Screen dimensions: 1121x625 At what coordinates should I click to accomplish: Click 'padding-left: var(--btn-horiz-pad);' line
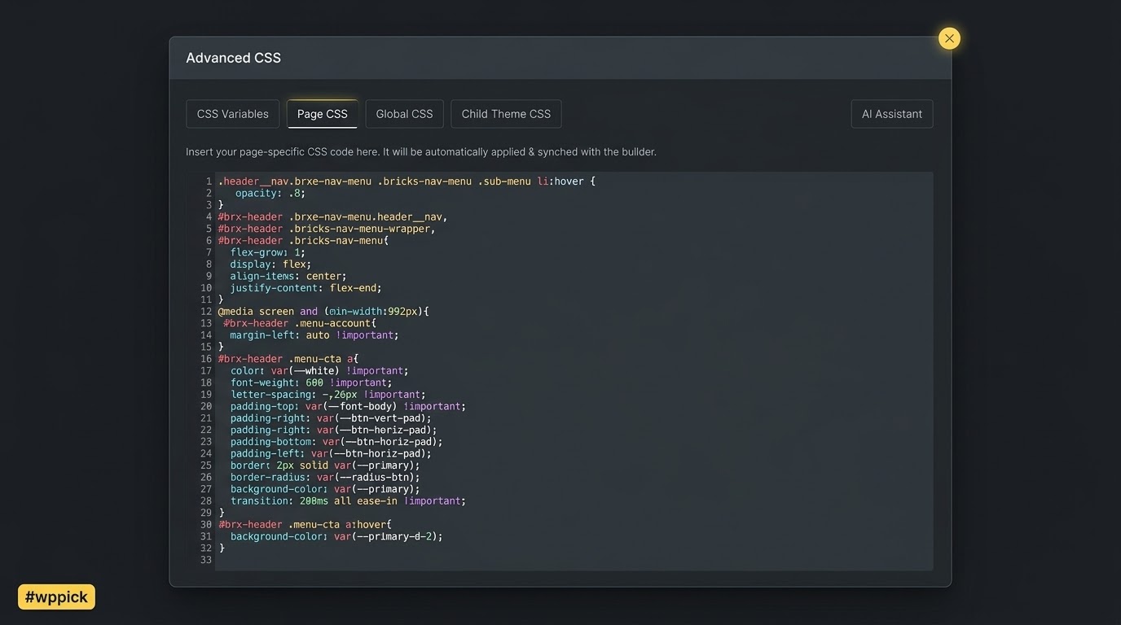pyautogui.click(x=331, y=453)
